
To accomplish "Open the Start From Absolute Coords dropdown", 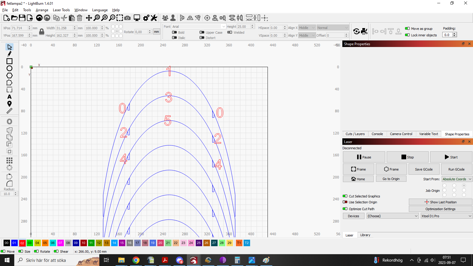I will [457, 179].
